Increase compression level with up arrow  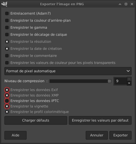[129, 79]
